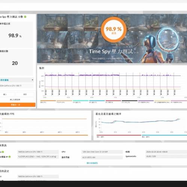Click the blue detail link below the system info fields
The width and height of the screenshot is (187, 187).
pos(92,163)
